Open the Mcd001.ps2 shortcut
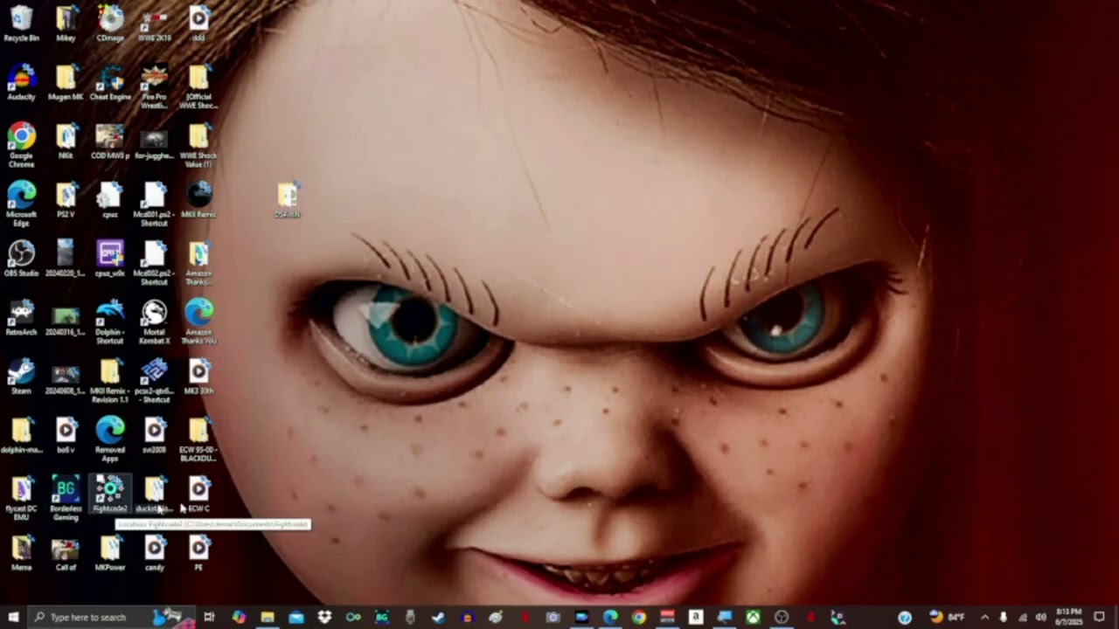 tap(155, 204)
